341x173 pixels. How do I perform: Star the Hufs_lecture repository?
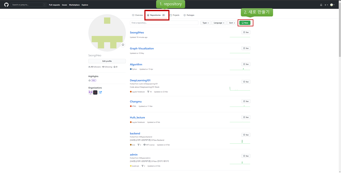(246, 117)
